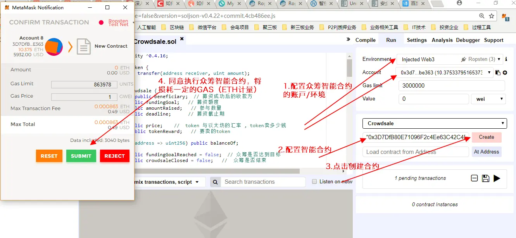Viewport: 516px width, 238px height.
Task: Open the 聚三板 bookmark folder
Action: [265, 28]
